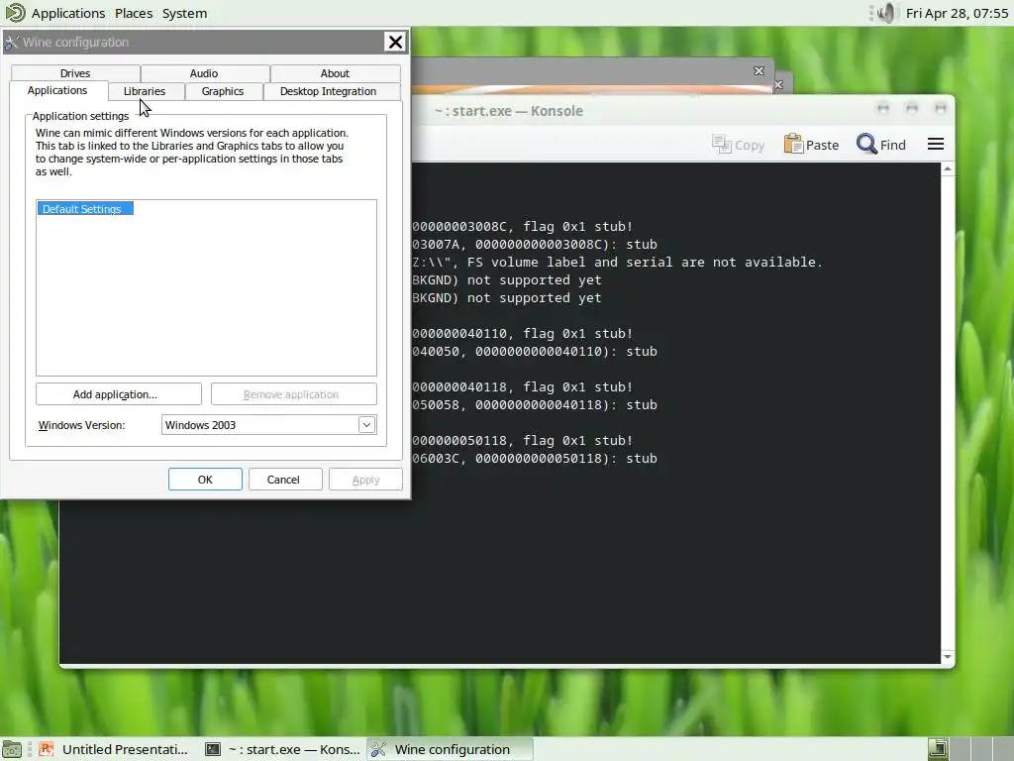Viewport: 1014px width, 761px height.
Task: Close the Wine configuration window
Action: click(x=395, y=42)
